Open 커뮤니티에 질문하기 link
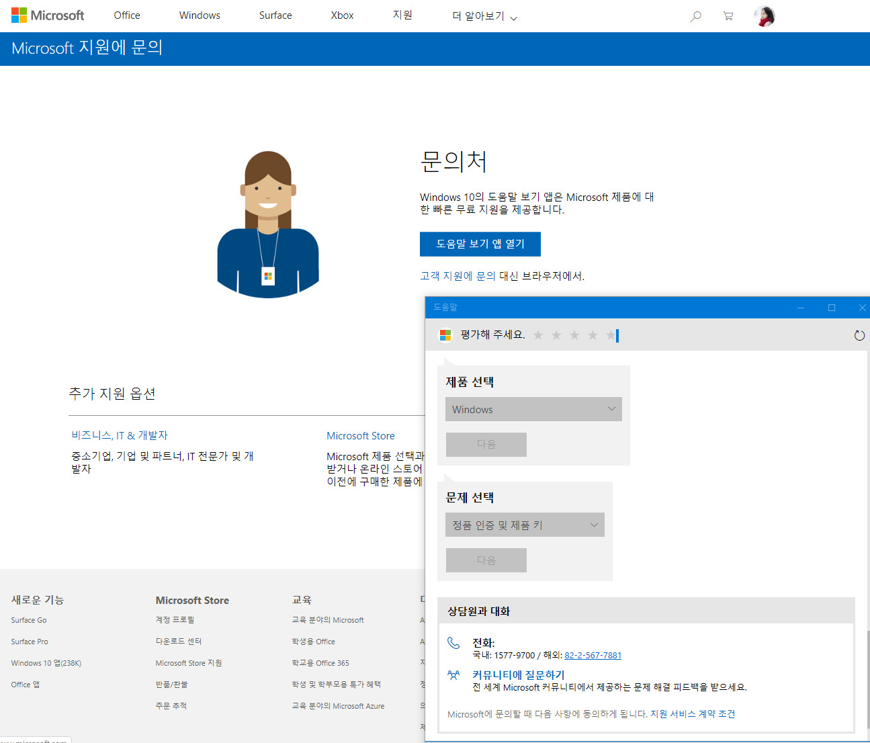This screenshot has height=743, width=870. [519, 675]
